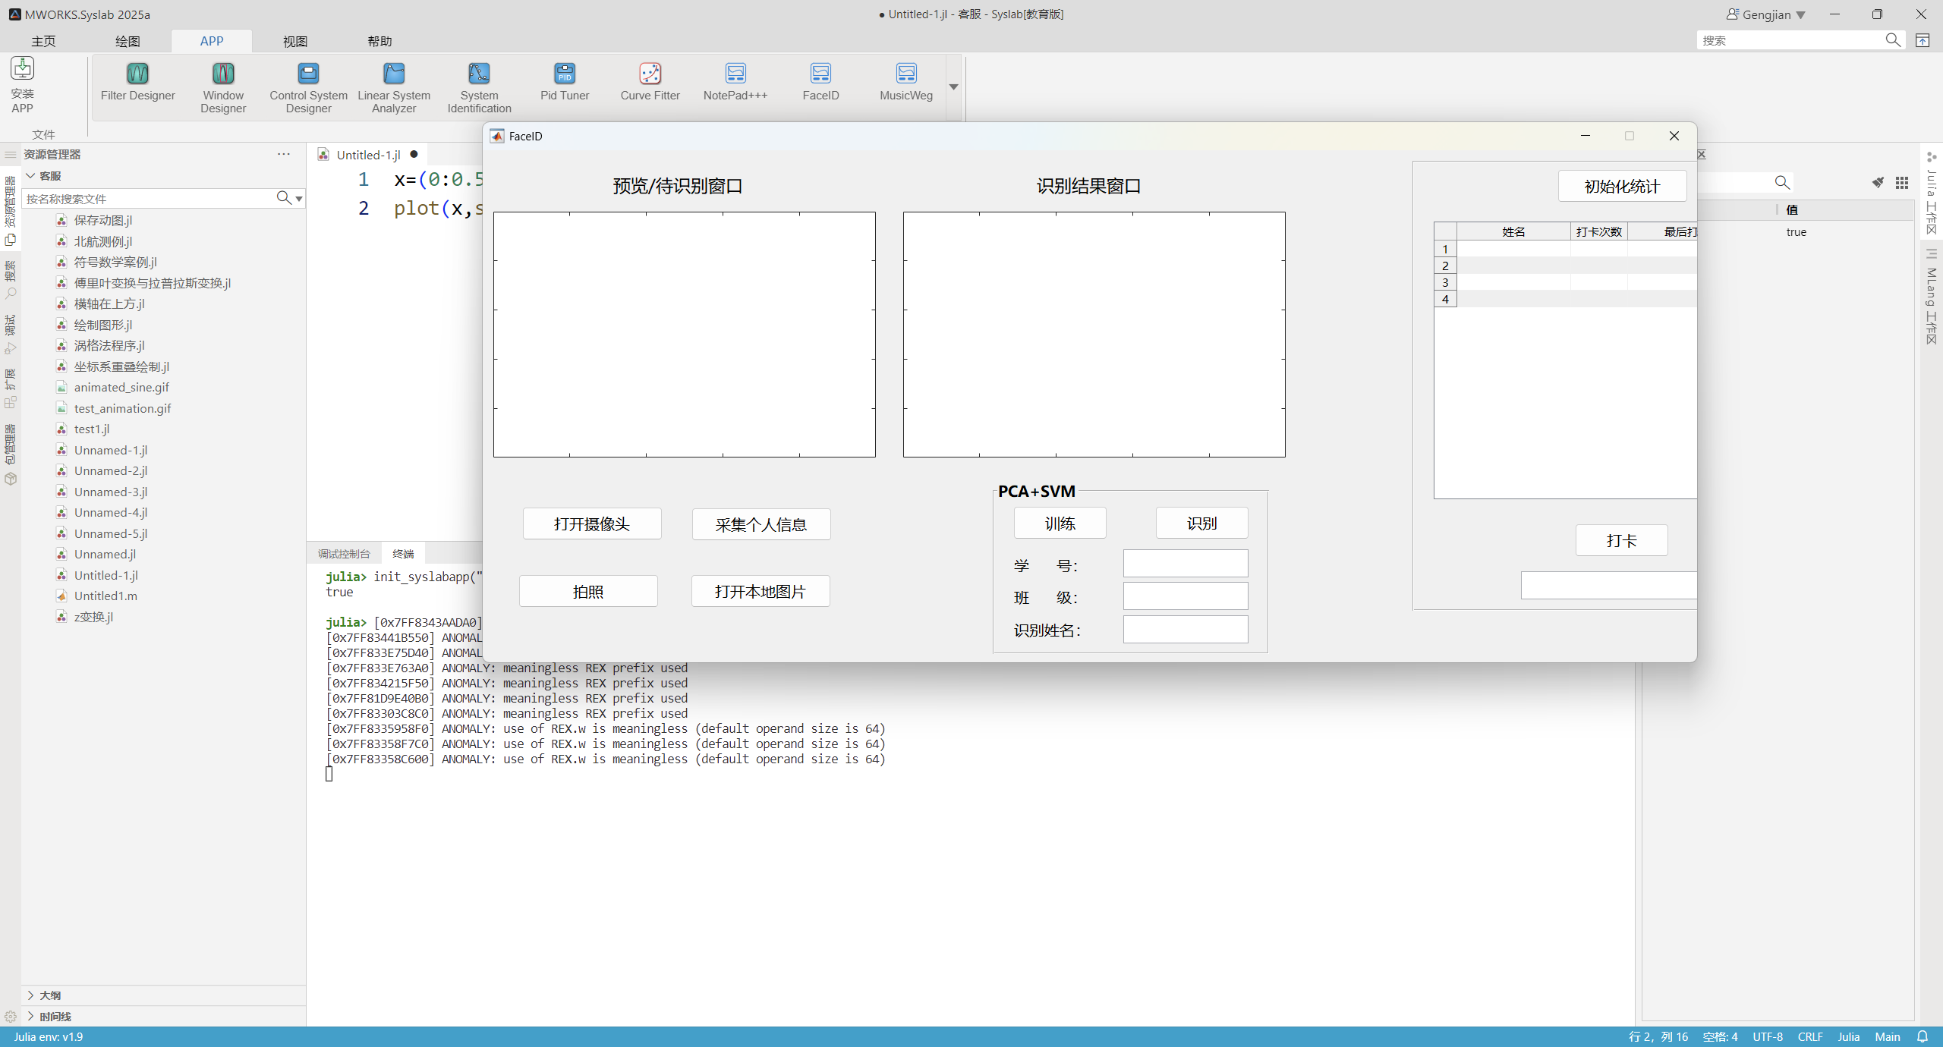Image resolution: width=1943 pixels, height=1047 pixels.
Task: Click the 姓名 table column header
Action: [1513, 231]
